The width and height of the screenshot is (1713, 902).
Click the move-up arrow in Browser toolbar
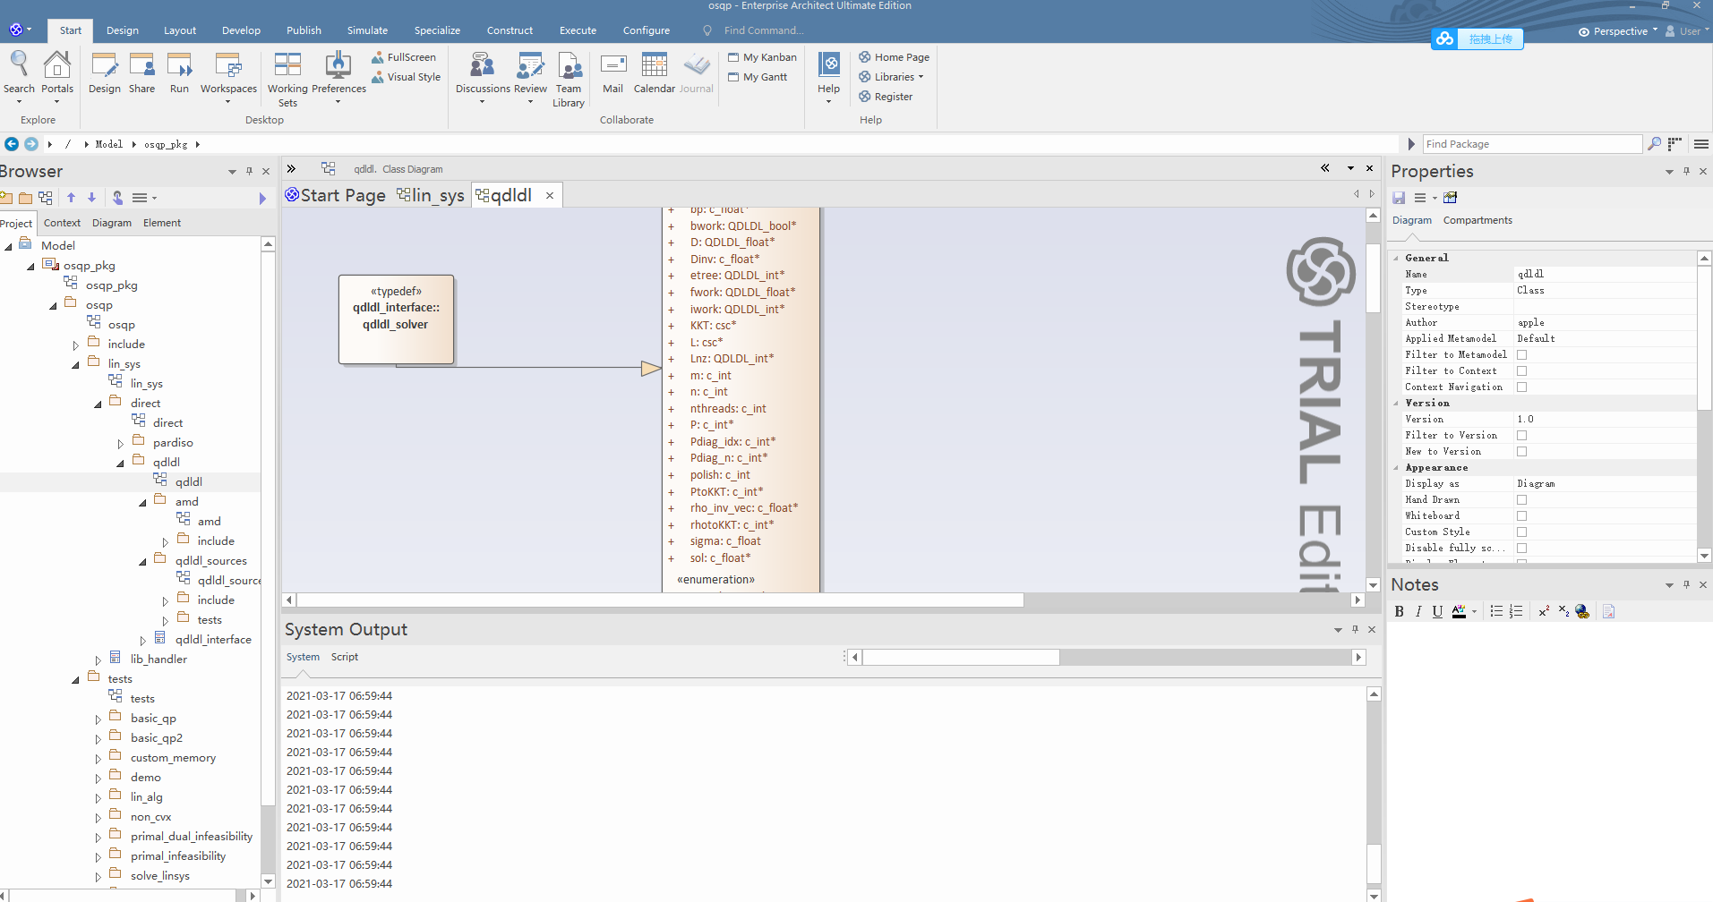point(71,198)
